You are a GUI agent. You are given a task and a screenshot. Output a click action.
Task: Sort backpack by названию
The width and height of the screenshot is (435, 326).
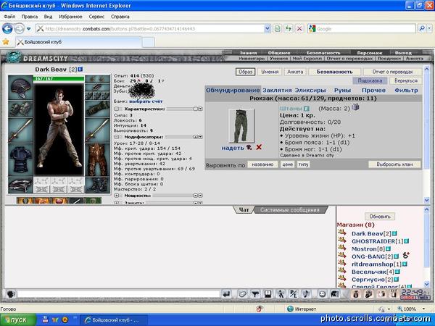(262, 164)
